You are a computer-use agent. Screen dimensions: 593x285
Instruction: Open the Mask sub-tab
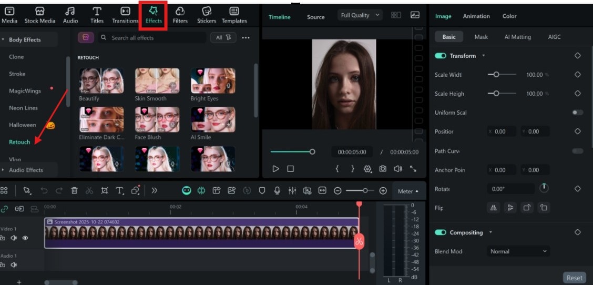click(x=481, y=37)
